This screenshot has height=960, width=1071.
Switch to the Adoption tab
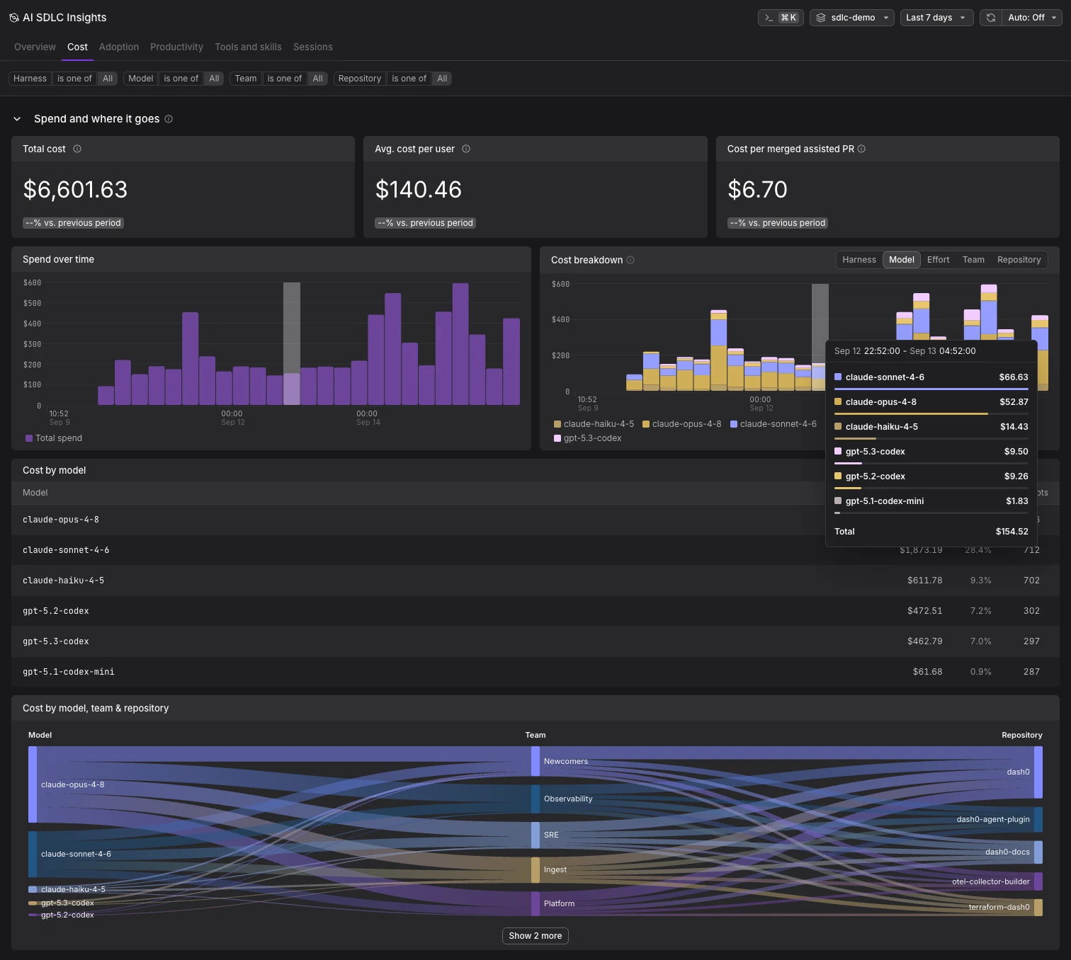pos(119,47)
